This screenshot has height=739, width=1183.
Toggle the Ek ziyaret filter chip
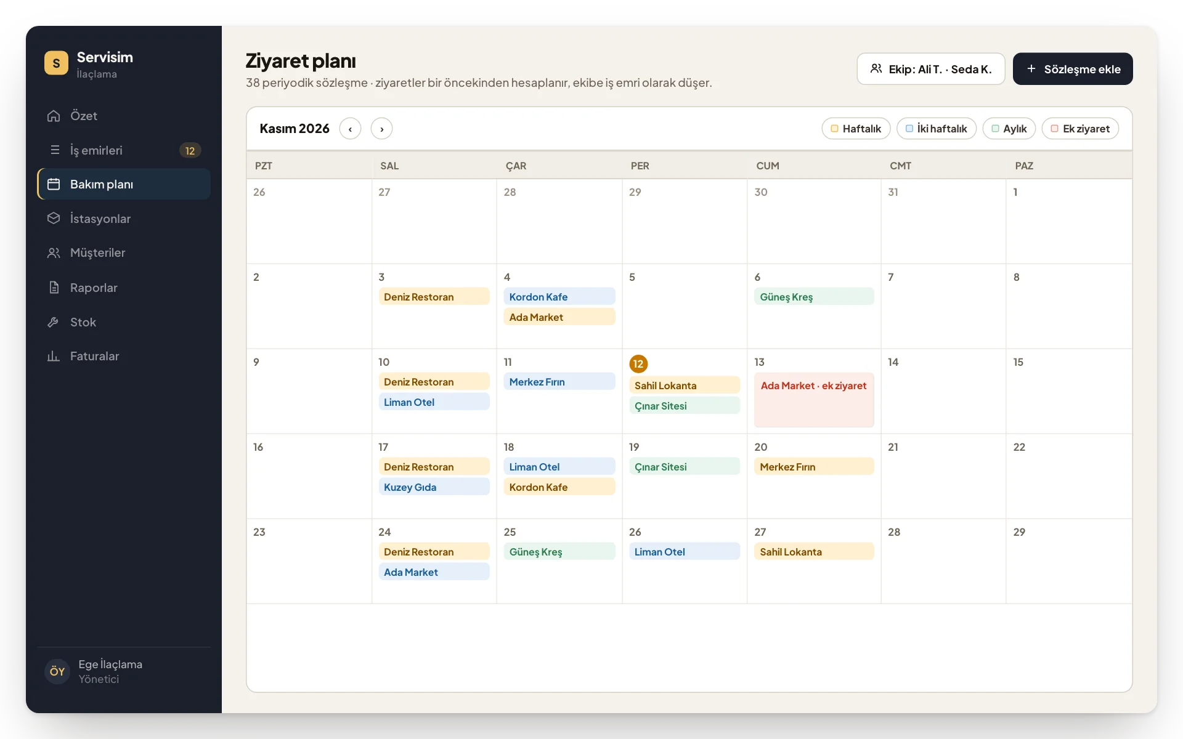pyautogui.click(x=1080, y=129)
